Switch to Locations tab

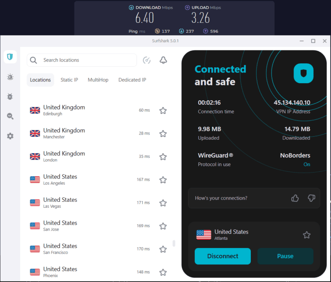[x=41, y=80]
